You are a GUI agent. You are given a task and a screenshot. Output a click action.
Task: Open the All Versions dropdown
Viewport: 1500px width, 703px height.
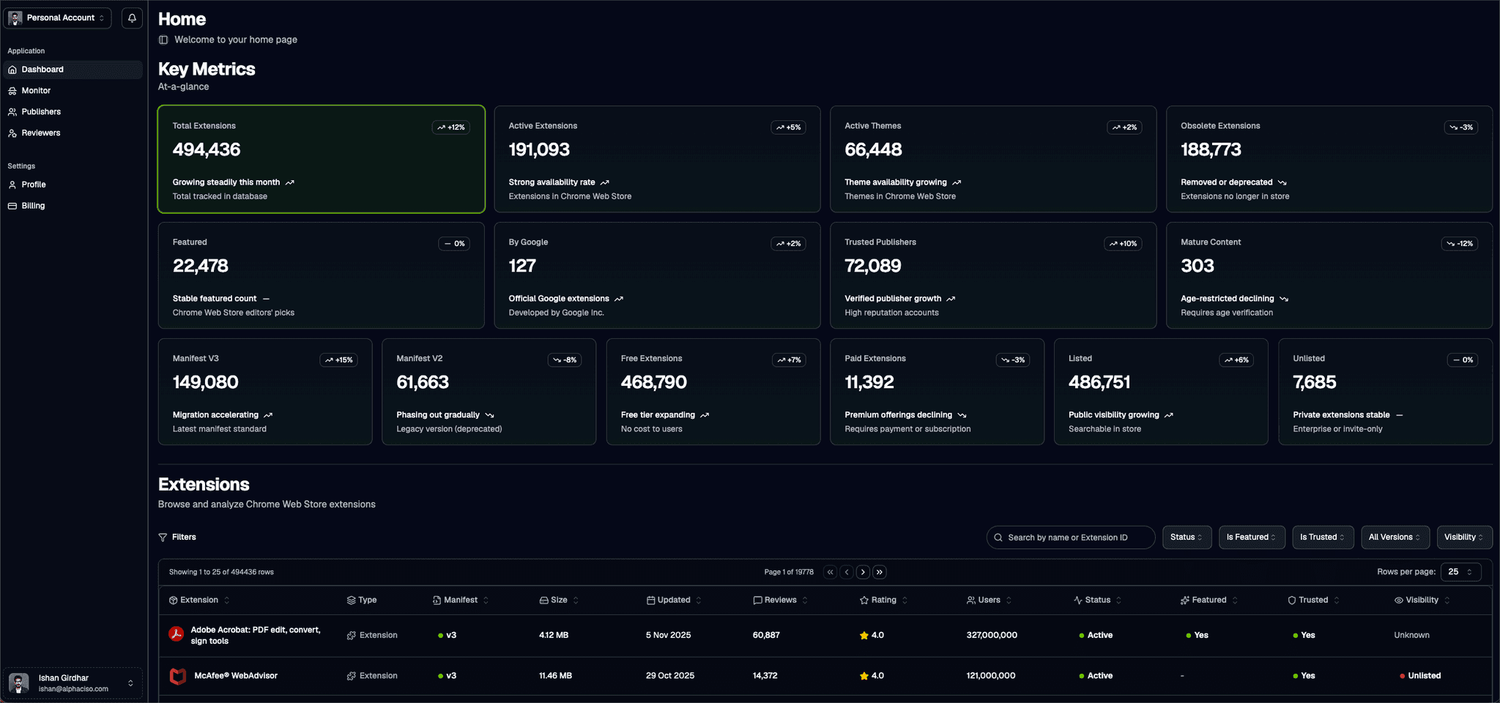pyautogui.click(x=1395, y=537)
